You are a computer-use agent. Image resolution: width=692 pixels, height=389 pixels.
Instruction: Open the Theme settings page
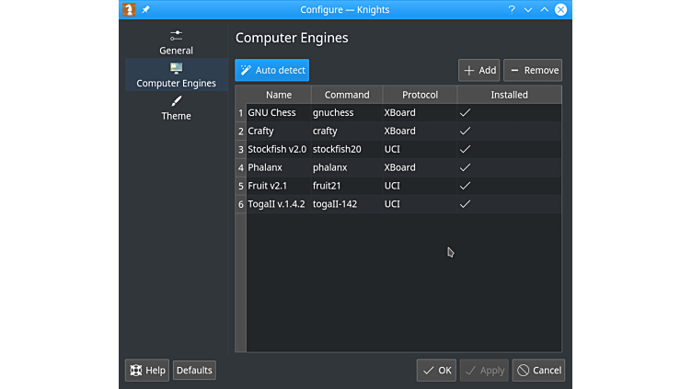(176, 108)
